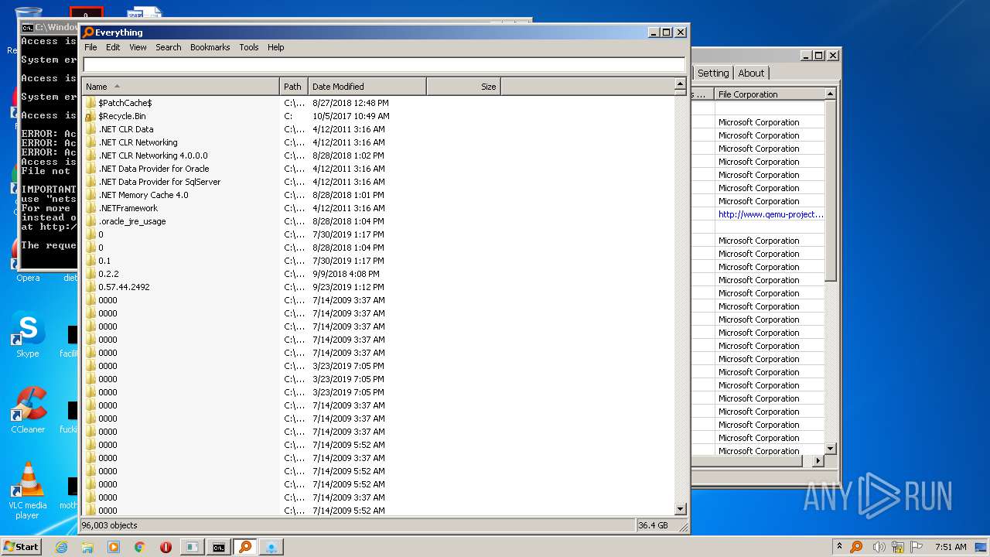This screenshot has height=557, width=990.
Task: Sort results by Date Modified column header
Action: pyautogui.click(x=367, y=87)
